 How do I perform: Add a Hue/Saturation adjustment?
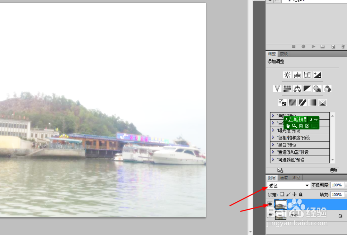tap(287, 89)
